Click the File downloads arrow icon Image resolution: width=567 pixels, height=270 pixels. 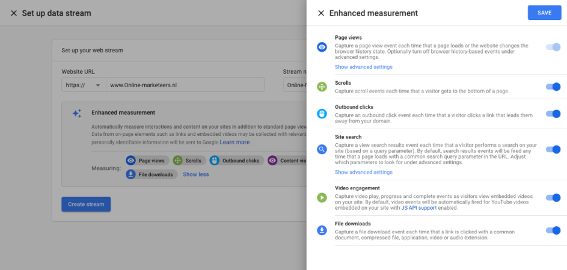[x=322, y=230]
